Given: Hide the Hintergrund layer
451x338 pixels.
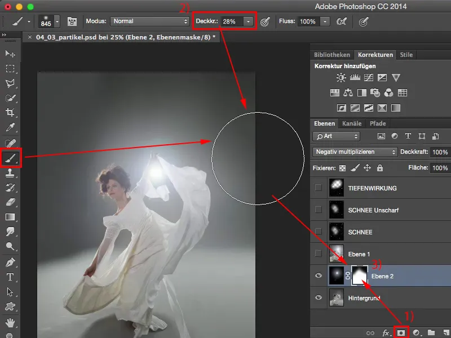Looking at the screenshot, I should (319, 297).
